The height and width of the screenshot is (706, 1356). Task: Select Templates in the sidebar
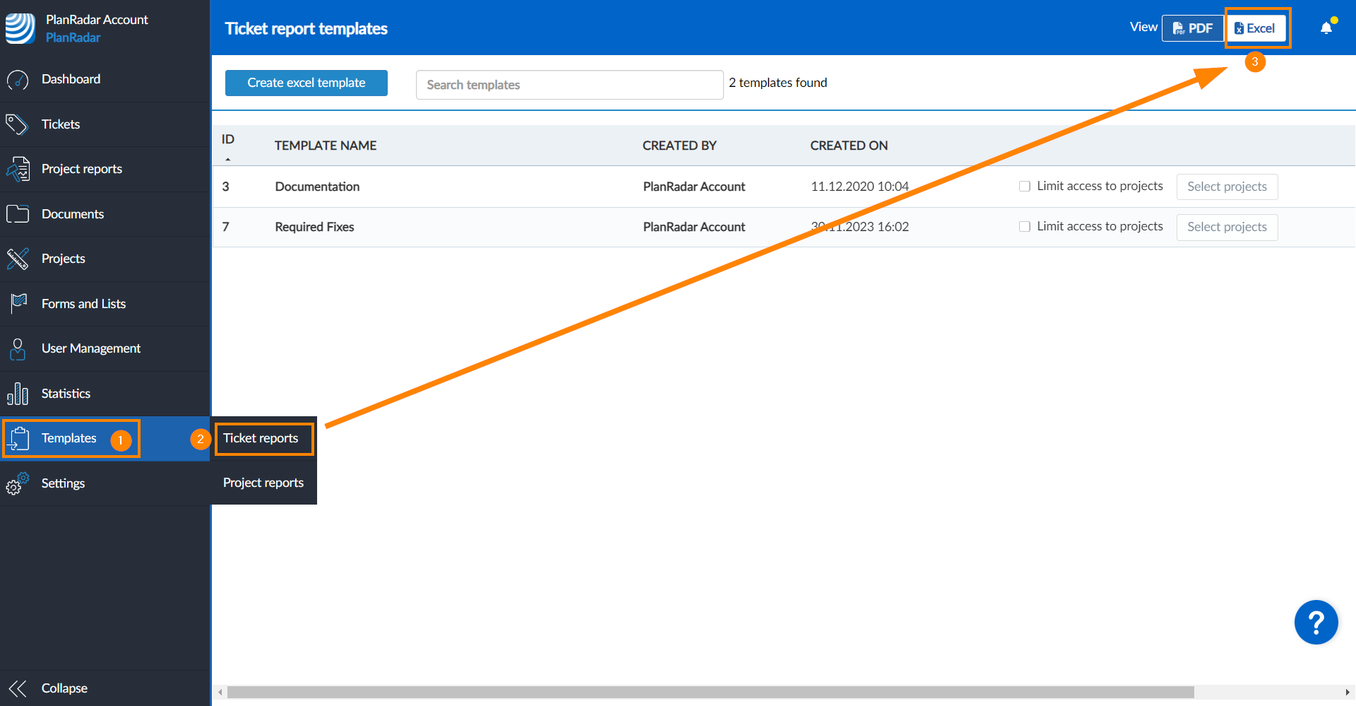click(69, 438)
